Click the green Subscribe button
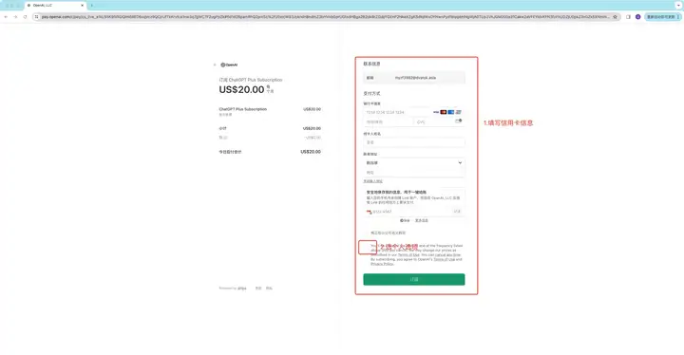Screen dimensions: 684x355 (x=414, y=279)
